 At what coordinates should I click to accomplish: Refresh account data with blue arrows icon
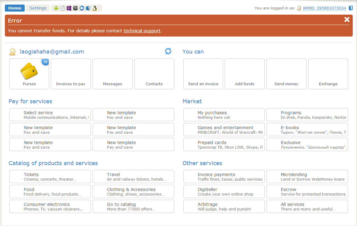coord(168,51)
